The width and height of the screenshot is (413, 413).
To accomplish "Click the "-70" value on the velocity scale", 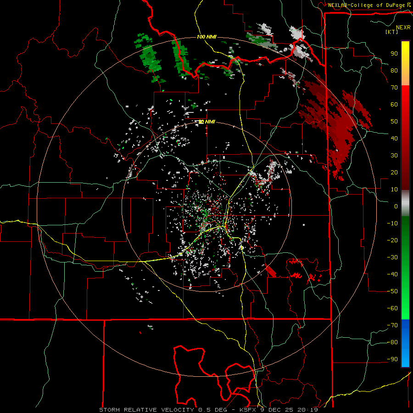I will [x=392, y=325].
